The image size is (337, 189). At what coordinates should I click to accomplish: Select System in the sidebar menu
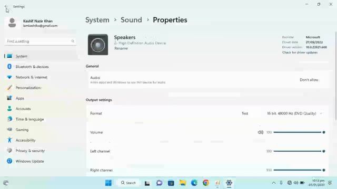point(41,56)
